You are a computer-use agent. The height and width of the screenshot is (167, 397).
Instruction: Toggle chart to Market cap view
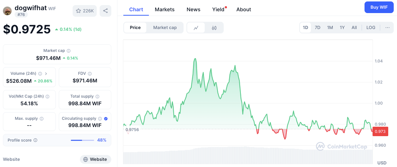point(165,28)
